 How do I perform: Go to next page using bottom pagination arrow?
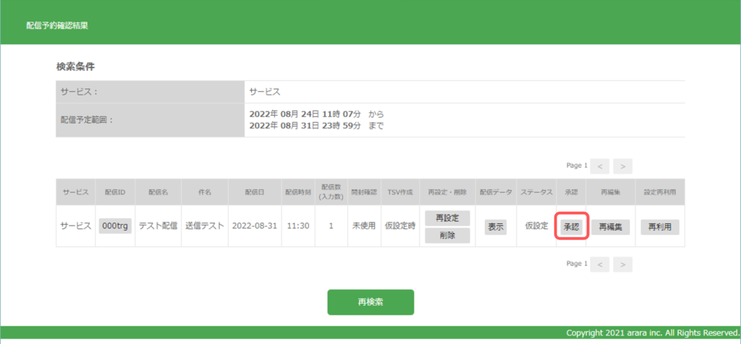pyautogui.click(x=622, y=265)
